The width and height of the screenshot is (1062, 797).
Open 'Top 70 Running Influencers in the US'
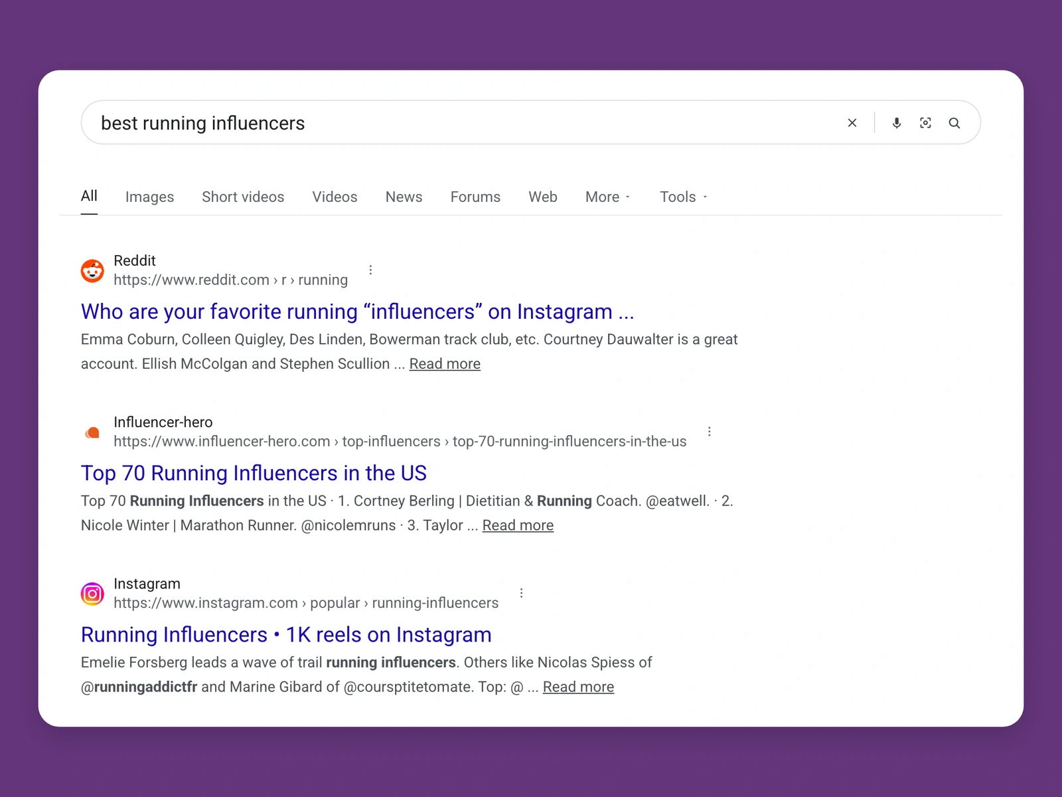(254, 474)
